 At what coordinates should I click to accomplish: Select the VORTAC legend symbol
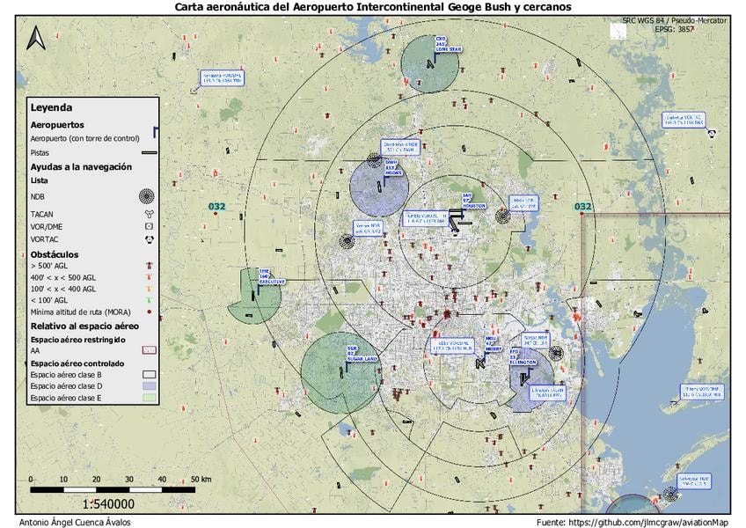[x=148, y=239]
